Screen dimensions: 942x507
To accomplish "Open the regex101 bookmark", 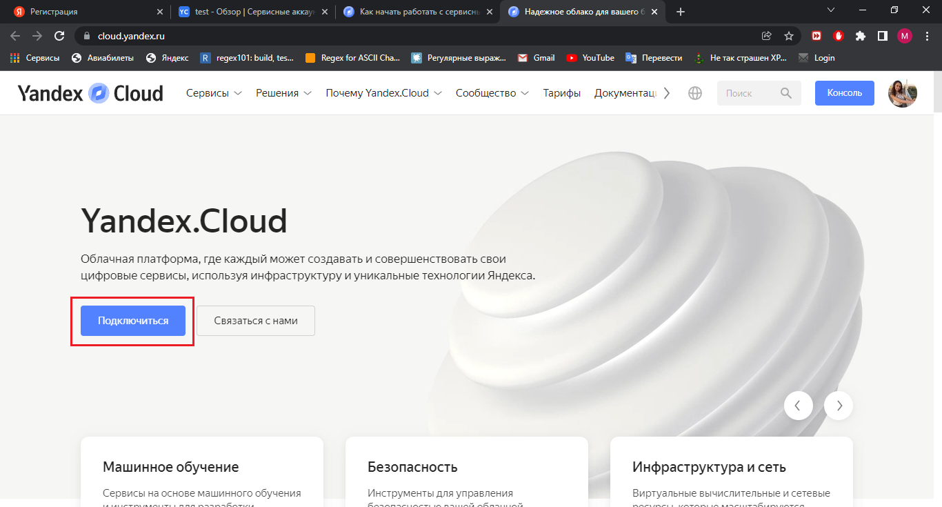I will pos(247,58).
